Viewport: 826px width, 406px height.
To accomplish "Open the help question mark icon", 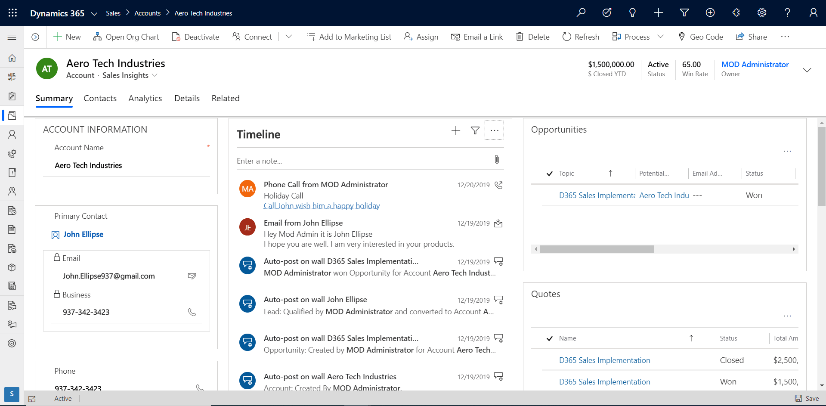I will click(x=787, y=13).
